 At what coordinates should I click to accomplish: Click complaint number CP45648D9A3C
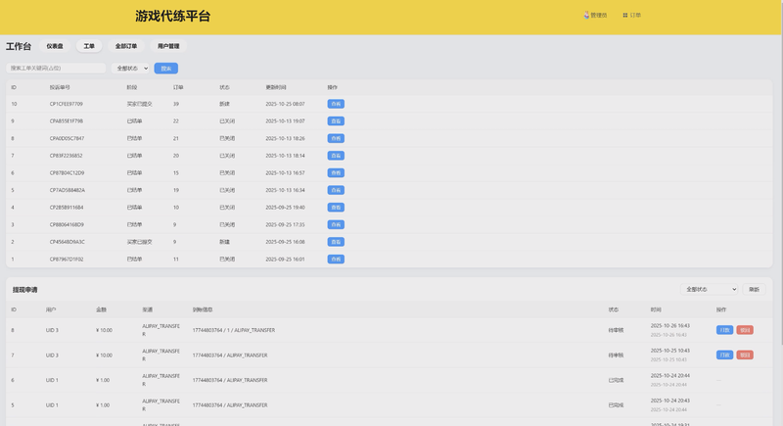[68, 242]
